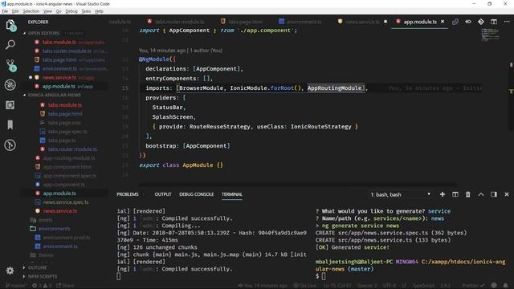The image size is (514, 289).
Task: Open the Bookmarks view in activity bar
Action: (10, 125)
